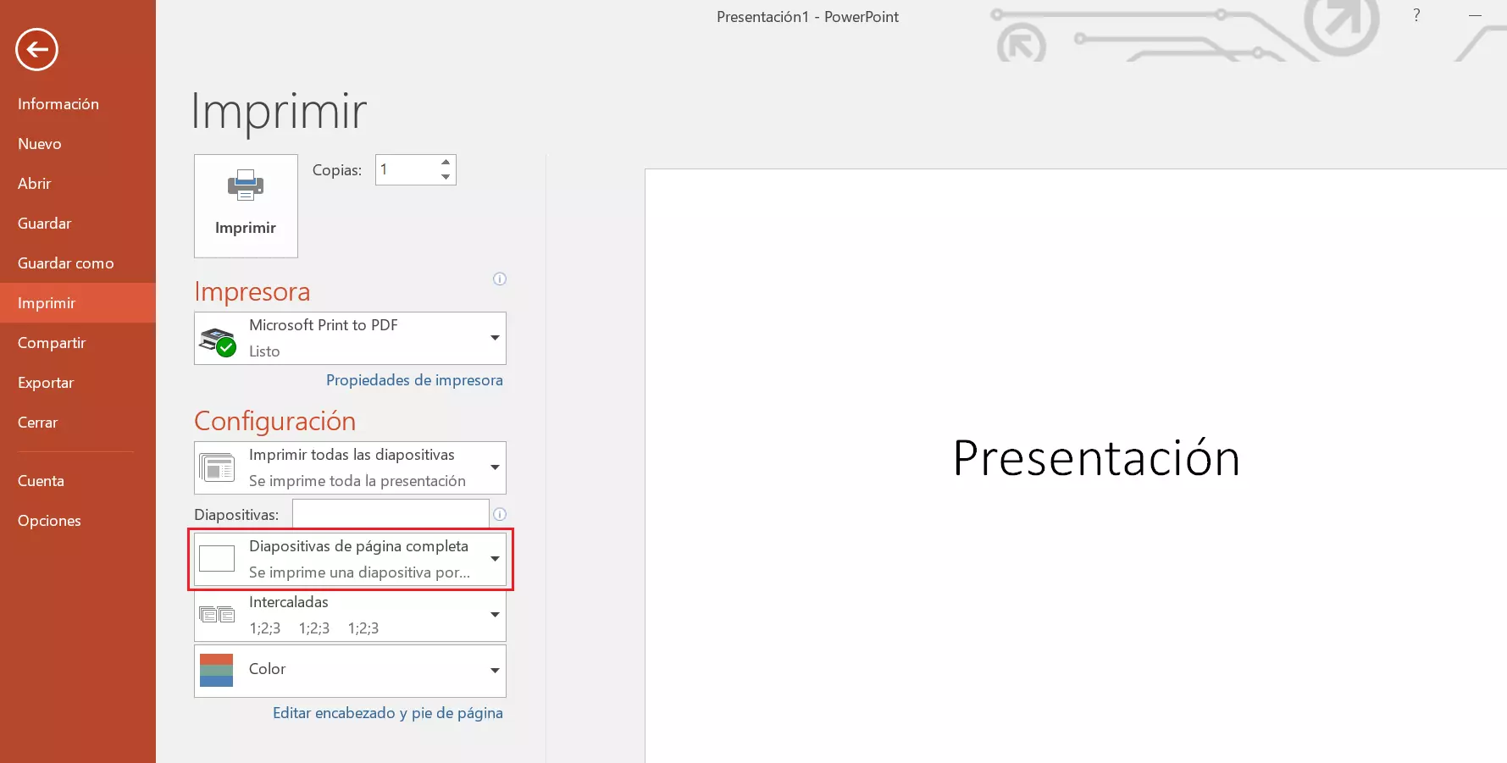Open Diapositivas de página completa layout dropdown
1507x763 pixels.
pyautogui.click(x=350, y=559)
